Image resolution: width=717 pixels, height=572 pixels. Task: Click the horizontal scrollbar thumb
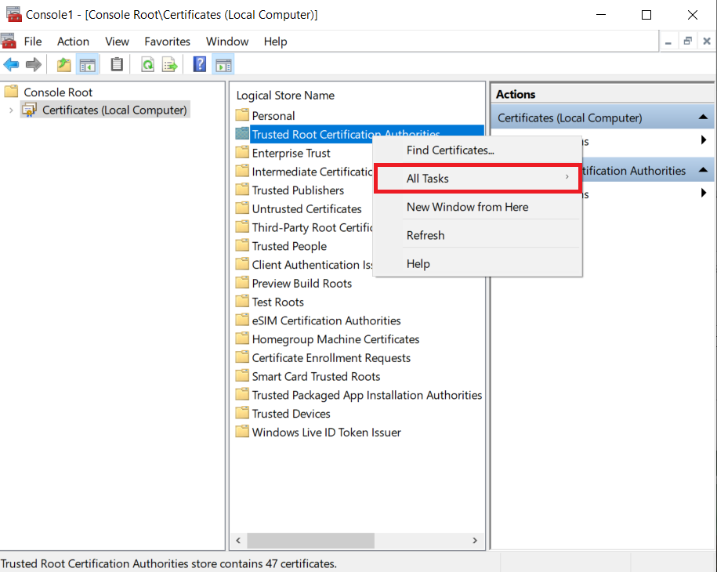[310, 541]
